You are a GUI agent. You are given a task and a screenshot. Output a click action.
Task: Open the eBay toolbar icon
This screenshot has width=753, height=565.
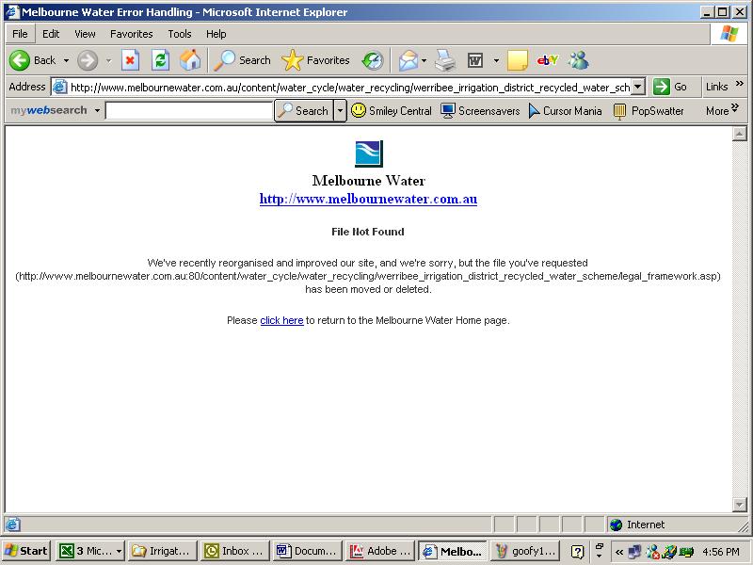coord(548,60)
